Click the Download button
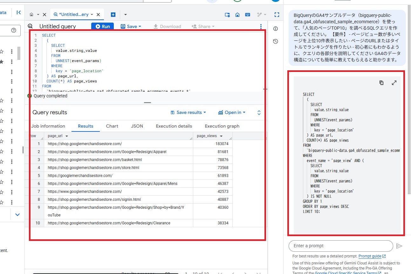Viewport: 411px width, 274px height. (x=167, y=26)
